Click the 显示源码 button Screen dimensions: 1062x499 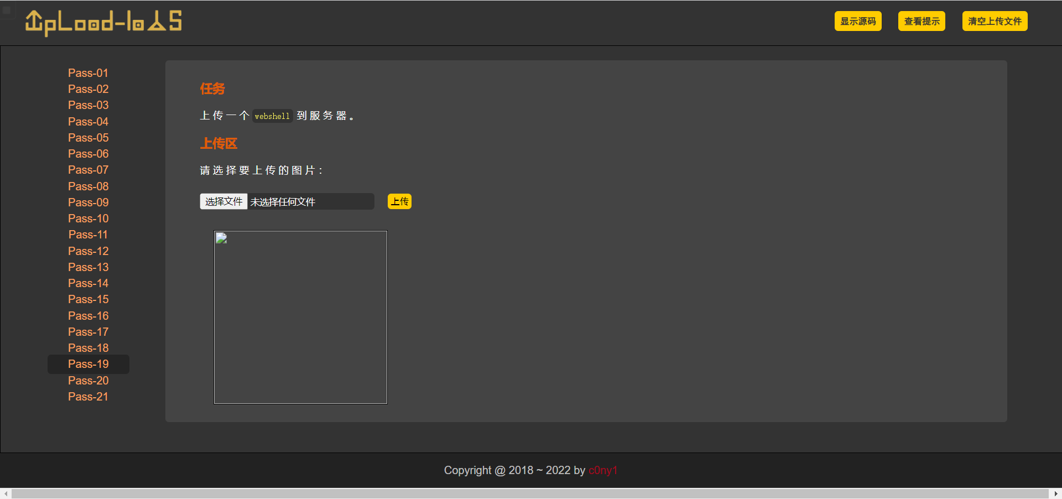click(x=857, y=22)
